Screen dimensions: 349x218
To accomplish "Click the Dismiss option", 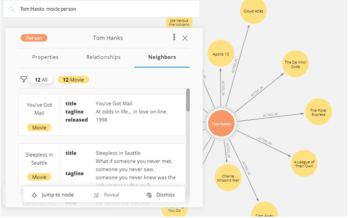I will click(x=160, y=195).
